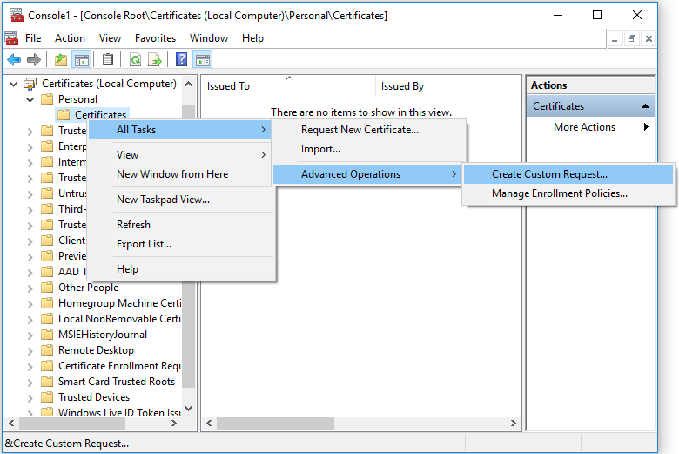Sort by Issued By column header
This screenshot has height=454, width=679.
448,86
